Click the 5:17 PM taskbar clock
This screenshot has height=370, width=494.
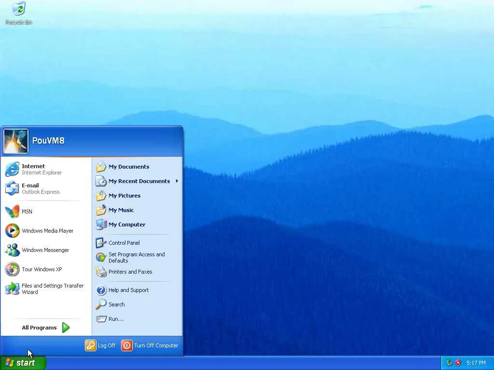tap(476, 363)
